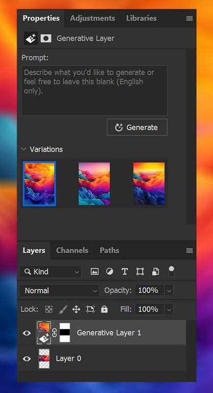213x393 pixels.
Task: Hide Layer 0 with eye icon
Action: click(x=27, y=359)
